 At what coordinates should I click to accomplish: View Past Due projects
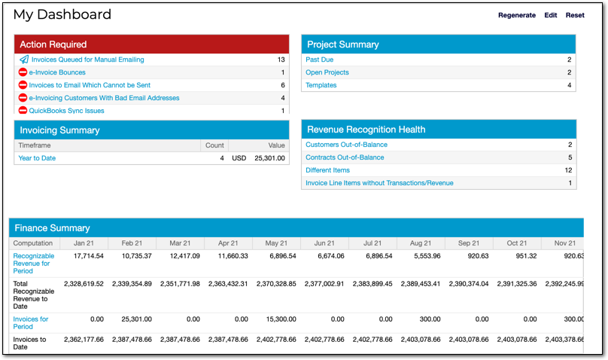(x=319, y=59)
